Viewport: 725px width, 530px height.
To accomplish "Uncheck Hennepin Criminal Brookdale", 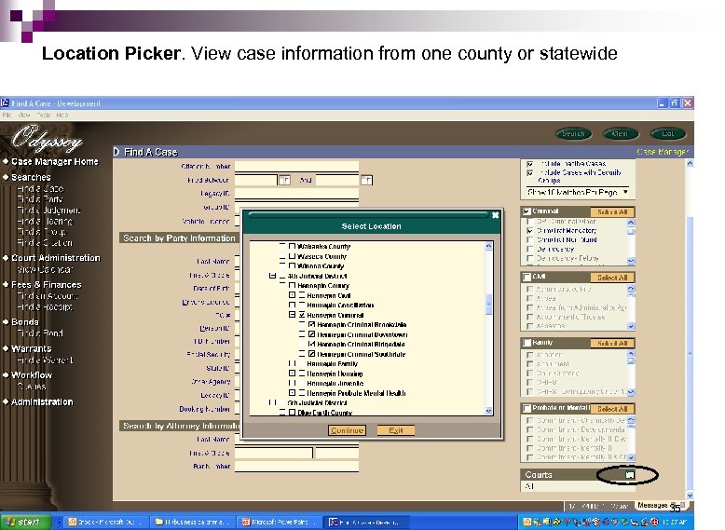I will (311, 325).
